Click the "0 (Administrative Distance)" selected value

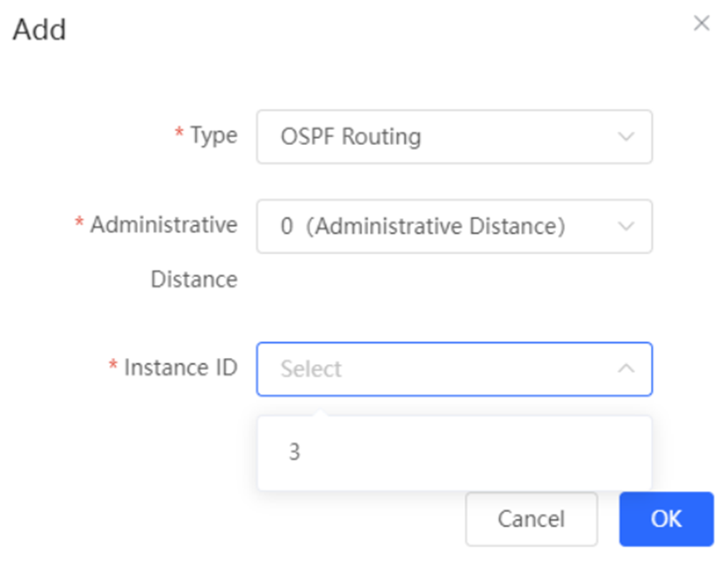coord(423,227)
